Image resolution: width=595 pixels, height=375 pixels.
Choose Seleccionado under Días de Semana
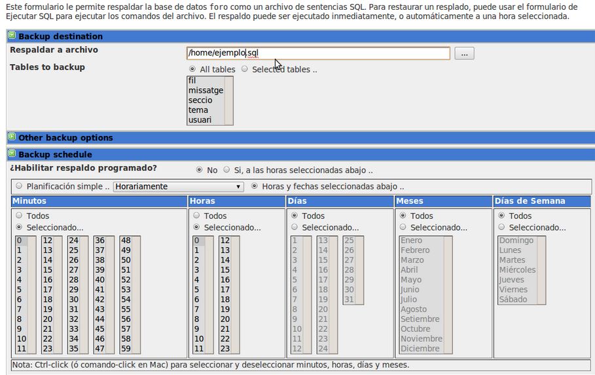pos(501,227)
